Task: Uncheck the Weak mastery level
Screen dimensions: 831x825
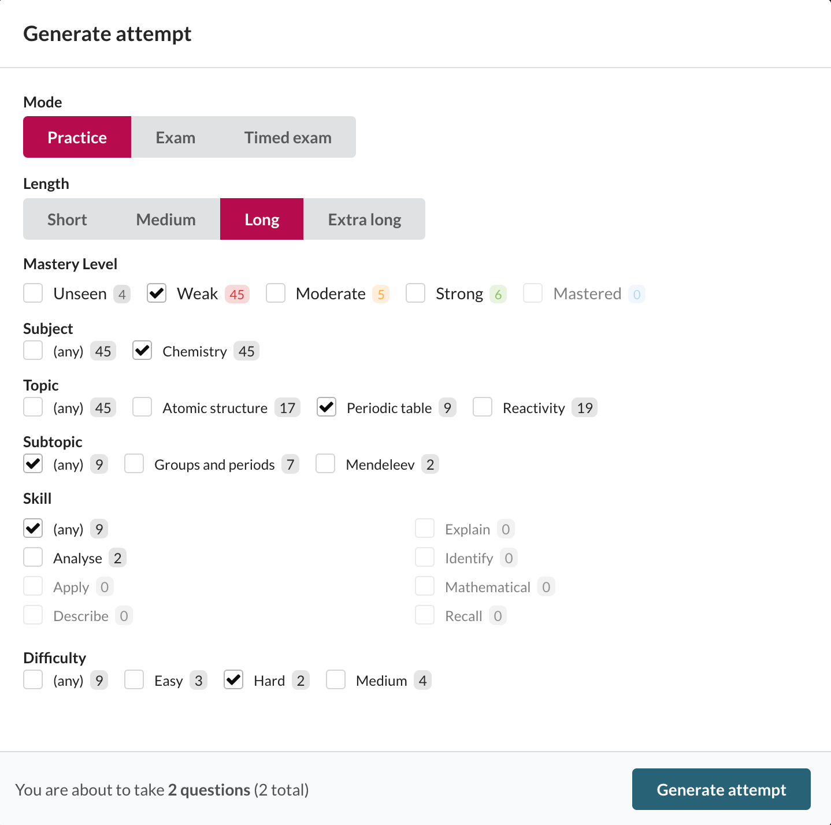Action: (157, 293)
